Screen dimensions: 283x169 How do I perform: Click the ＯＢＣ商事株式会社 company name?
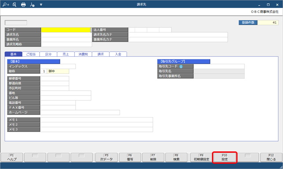click(264, 12)
